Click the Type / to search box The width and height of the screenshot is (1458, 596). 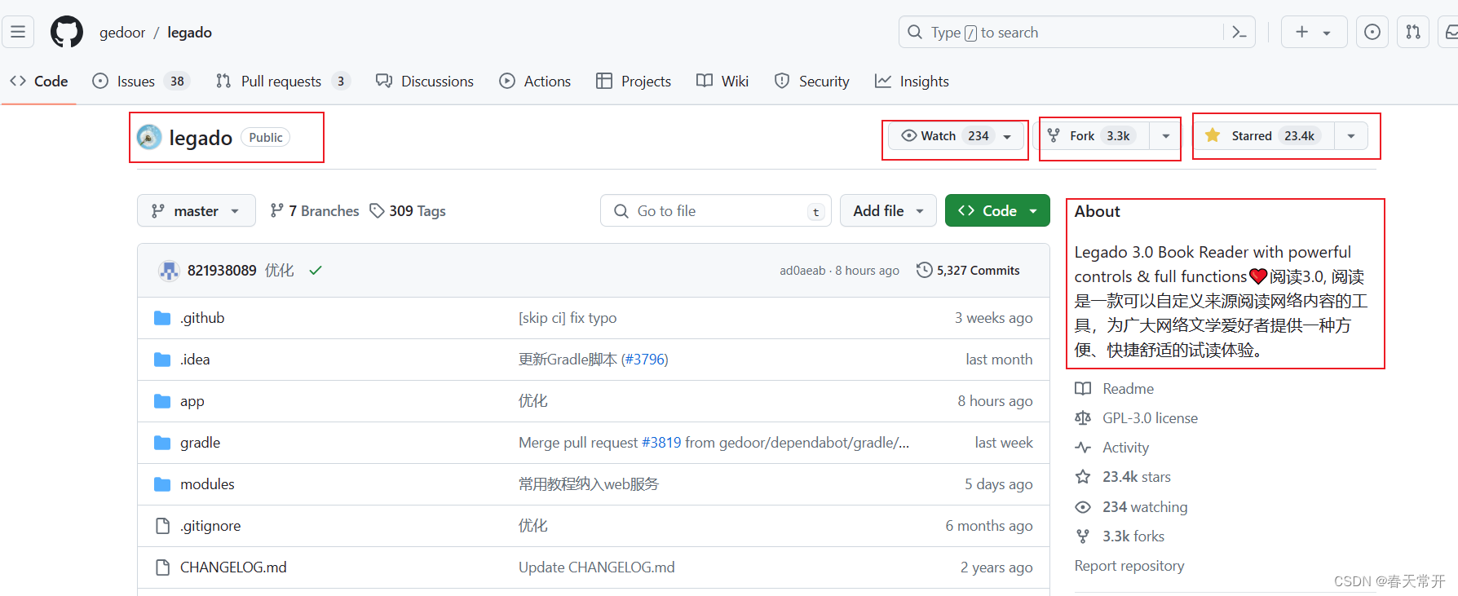click(1076, 32)
